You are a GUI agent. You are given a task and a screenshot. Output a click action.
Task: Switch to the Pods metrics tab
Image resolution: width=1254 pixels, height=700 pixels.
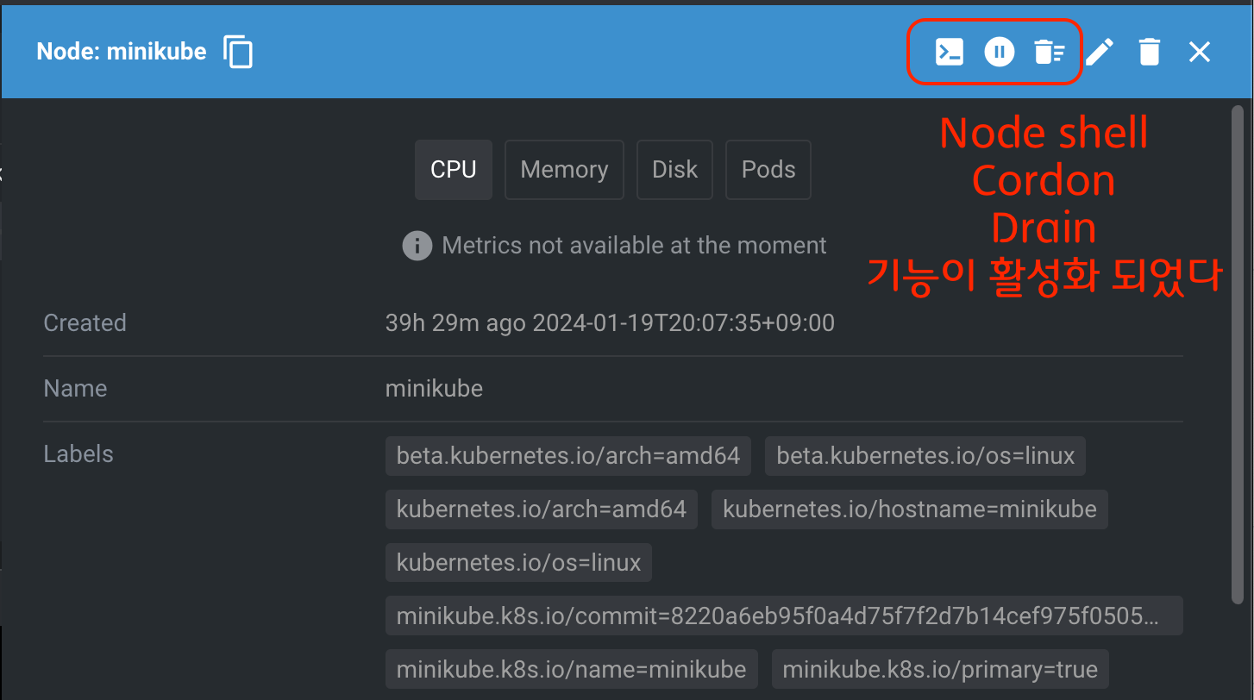tap(768, 170)
